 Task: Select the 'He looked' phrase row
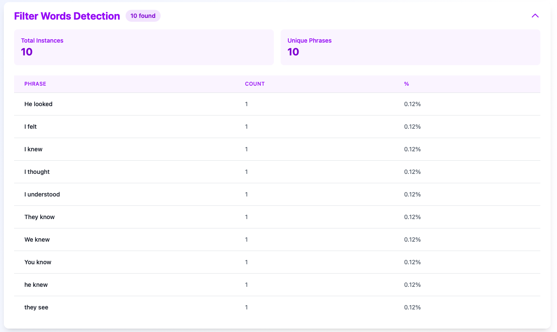click(x=38, y=104)
